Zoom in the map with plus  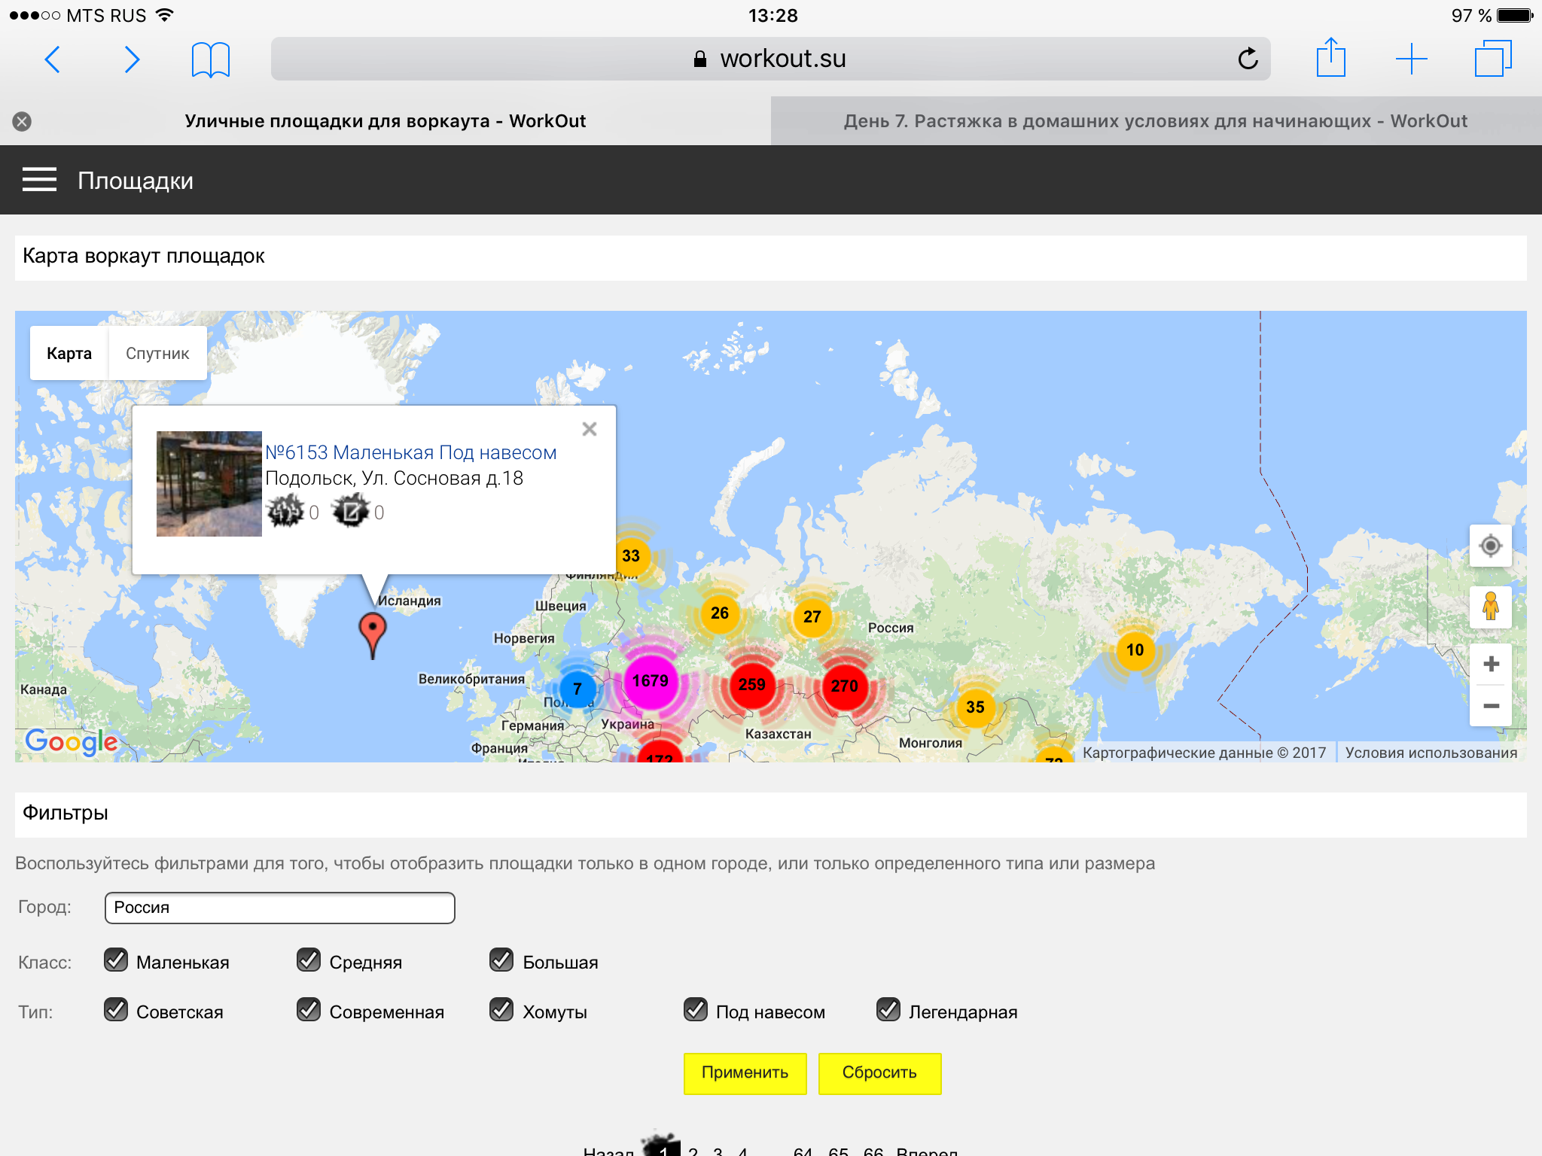coord(1490,664)
